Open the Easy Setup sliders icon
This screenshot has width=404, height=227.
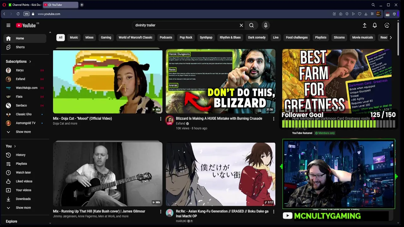coord(372,14)
